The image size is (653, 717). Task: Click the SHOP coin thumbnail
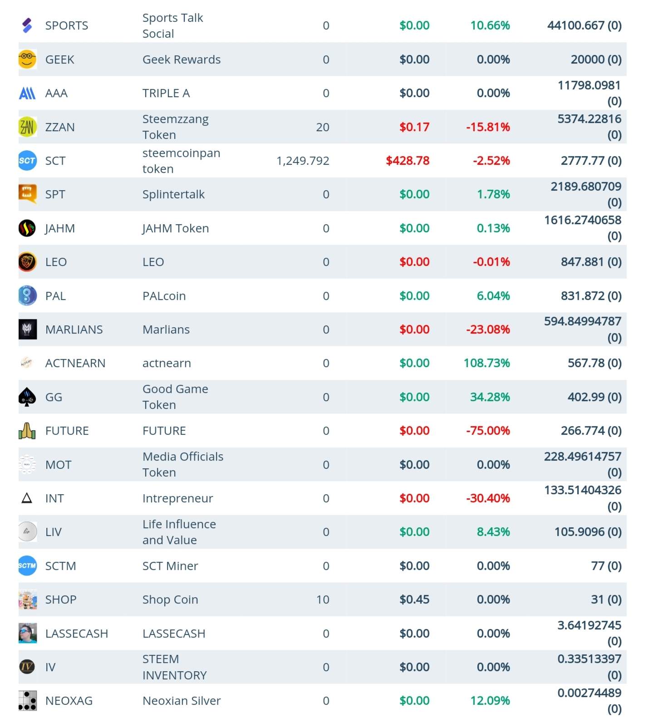tap(27, 599)
